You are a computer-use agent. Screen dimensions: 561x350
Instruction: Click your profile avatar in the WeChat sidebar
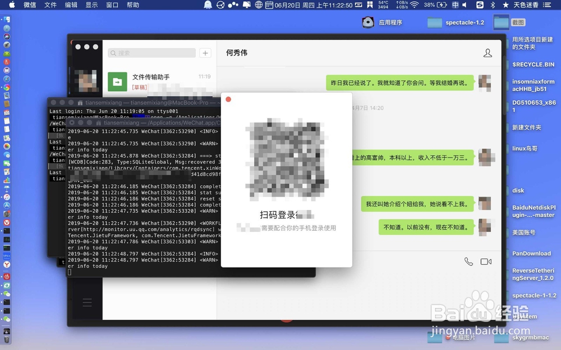88,80
